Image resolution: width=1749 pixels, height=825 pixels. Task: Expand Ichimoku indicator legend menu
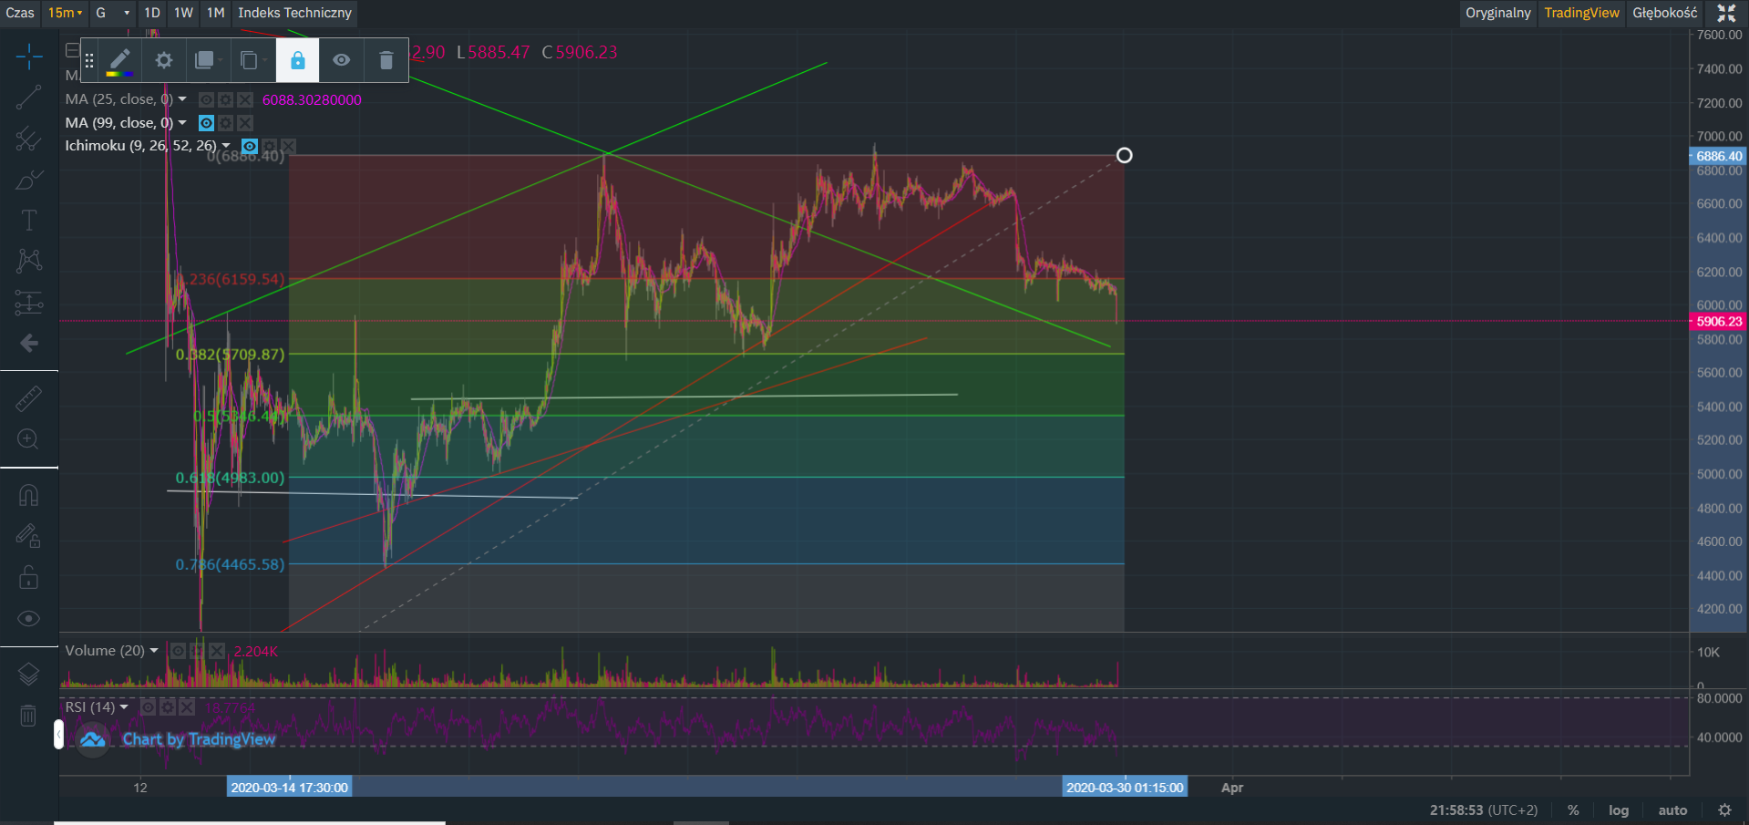[226, 146]
